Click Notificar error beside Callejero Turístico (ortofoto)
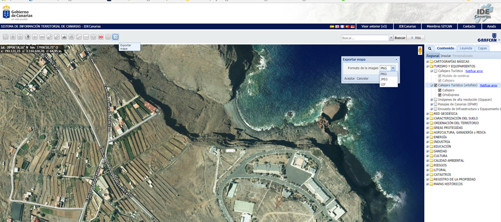 coord(488,85)
